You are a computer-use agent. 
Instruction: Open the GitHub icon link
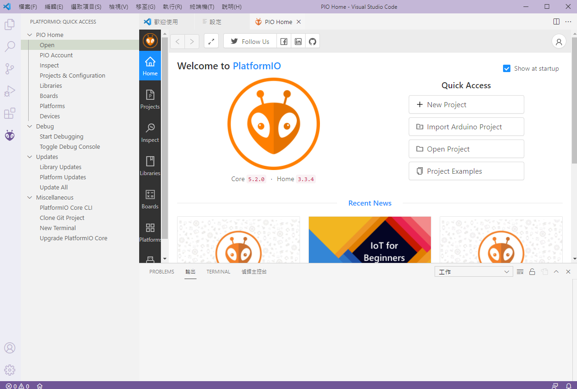tap(313, 41)
